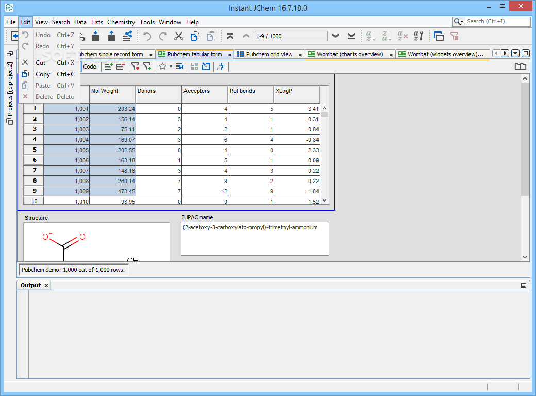
Task: Jump to the first record
Action: coord(230,36)
